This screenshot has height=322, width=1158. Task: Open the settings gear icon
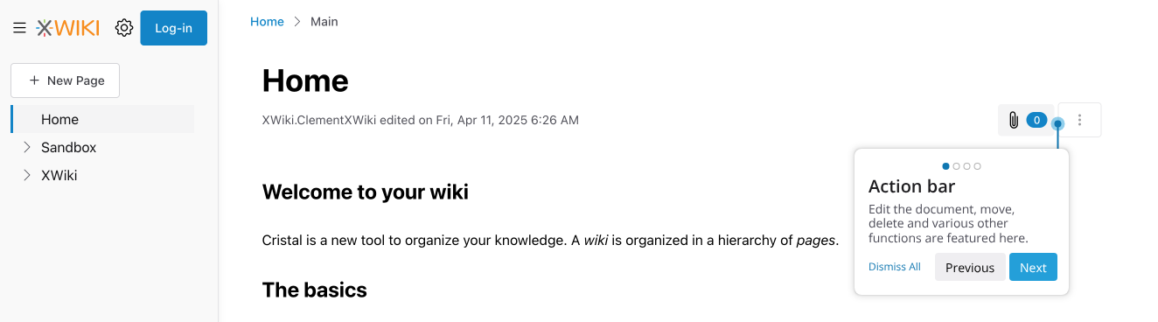point(124,28)
